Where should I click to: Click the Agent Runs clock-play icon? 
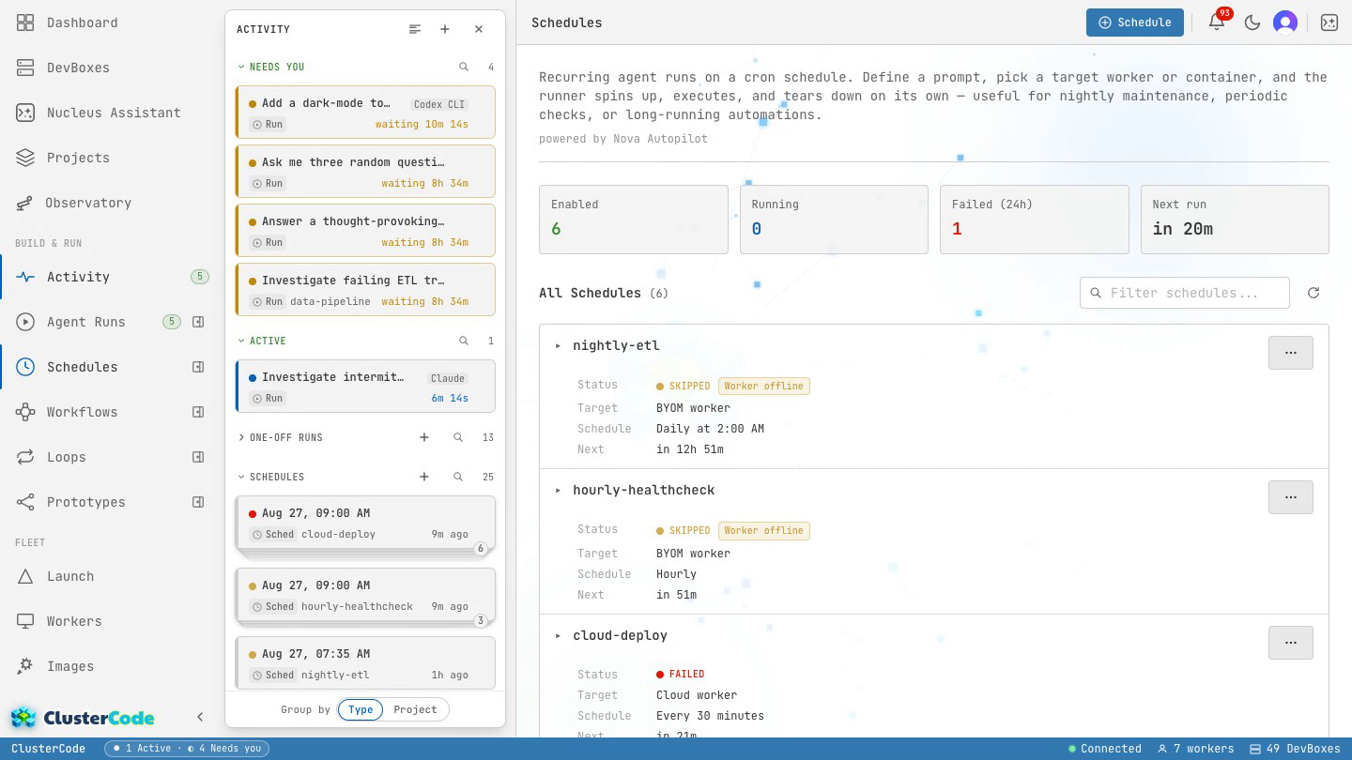pyautogui.click(x=25, y=322)
